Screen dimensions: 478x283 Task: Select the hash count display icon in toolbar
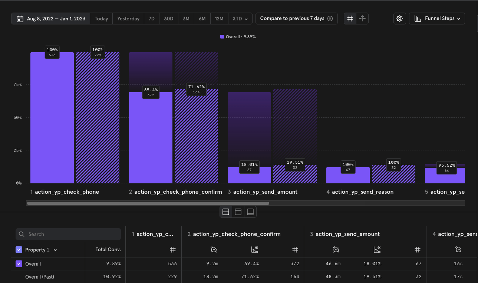[350, 19]
